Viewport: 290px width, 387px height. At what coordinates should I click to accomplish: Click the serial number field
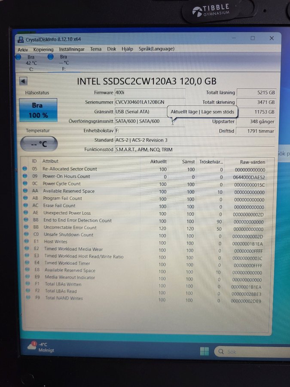(150, 102)
